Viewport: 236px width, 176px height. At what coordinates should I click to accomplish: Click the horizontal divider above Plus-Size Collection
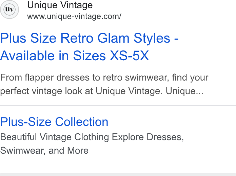tap(118, 105)
